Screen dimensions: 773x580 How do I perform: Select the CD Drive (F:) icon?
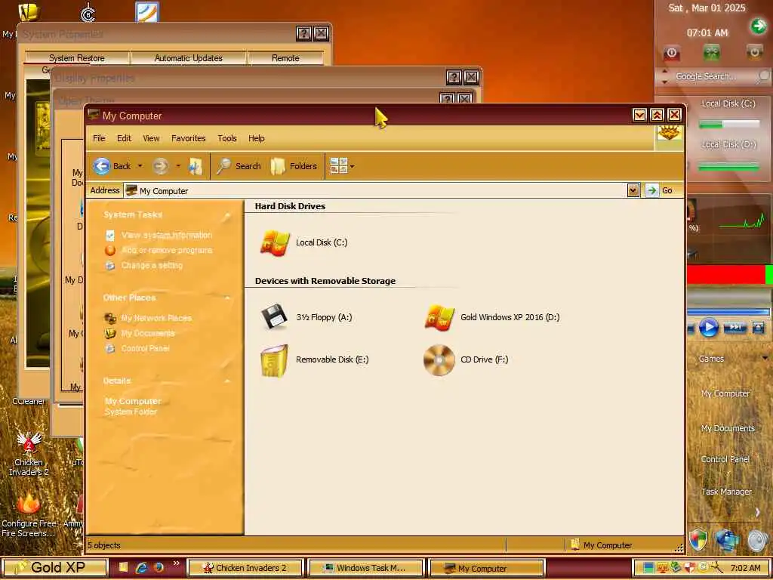click(x=439, y=360)
